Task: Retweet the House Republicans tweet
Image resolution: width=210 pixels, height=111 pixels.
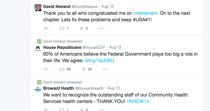Action: [x=62, y=69]
